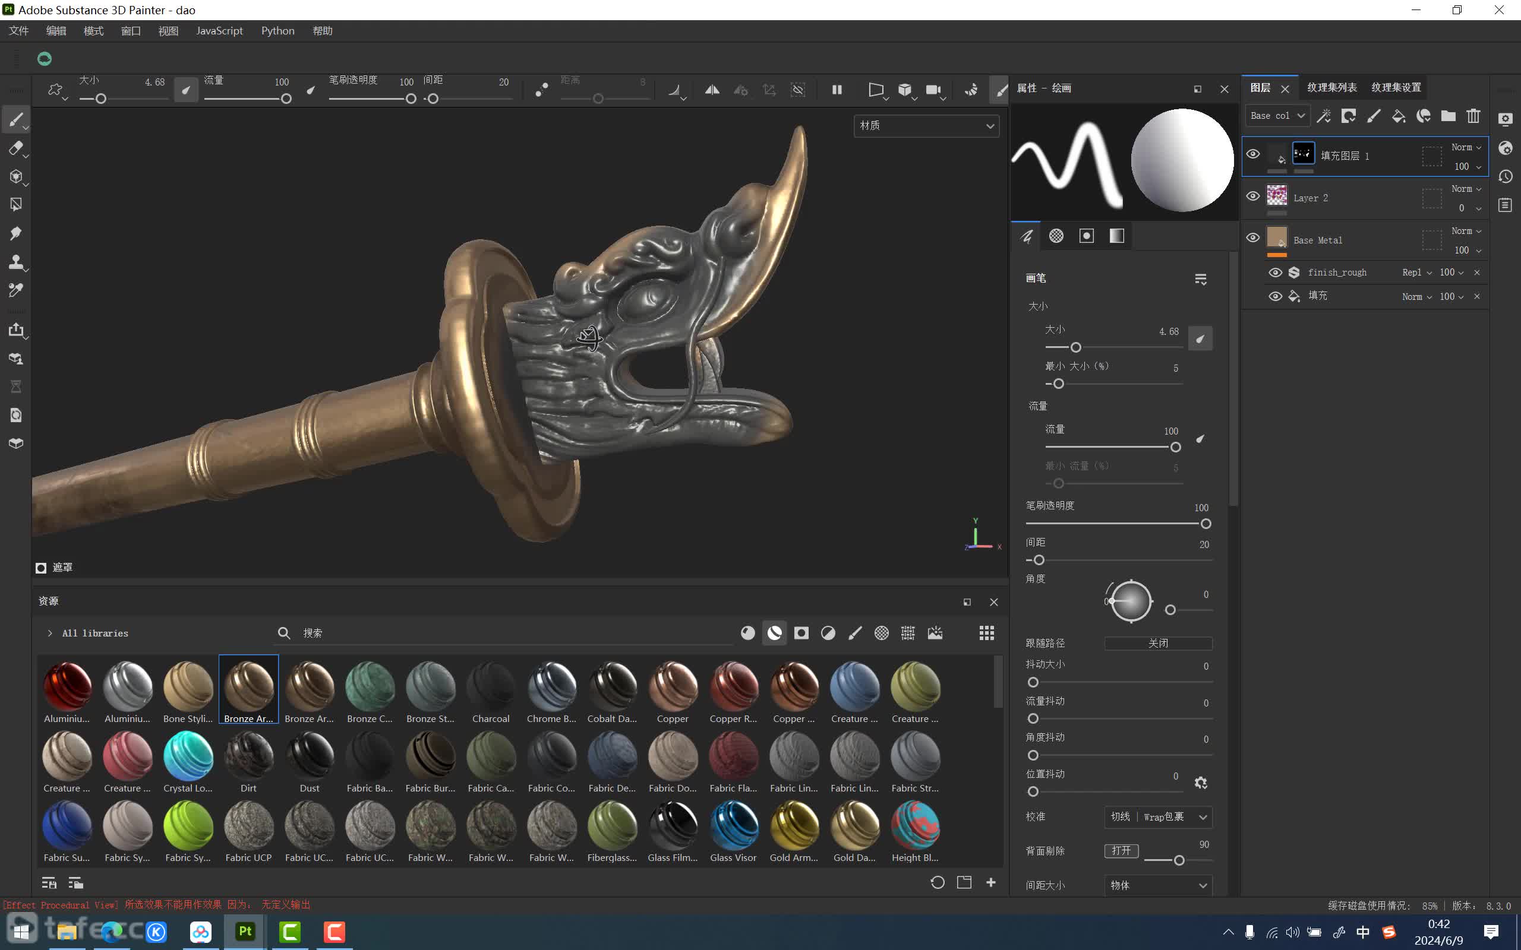This screenshot has width=1521, height=950.
Task: Expand the All libraries tree
Action: (51, 634)
